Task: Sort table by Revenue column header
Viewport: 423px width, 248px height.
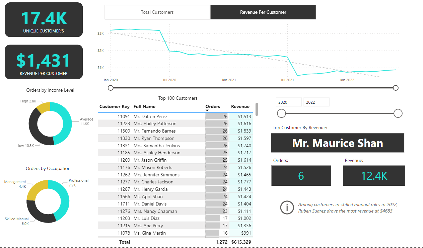Action: point(240,106)
